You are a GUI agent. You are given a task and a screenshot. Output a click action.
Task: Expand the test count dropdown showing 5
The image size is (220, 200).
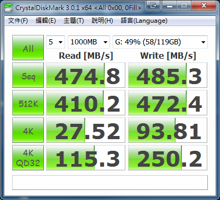pyautogui.click(x=56, y=42)
